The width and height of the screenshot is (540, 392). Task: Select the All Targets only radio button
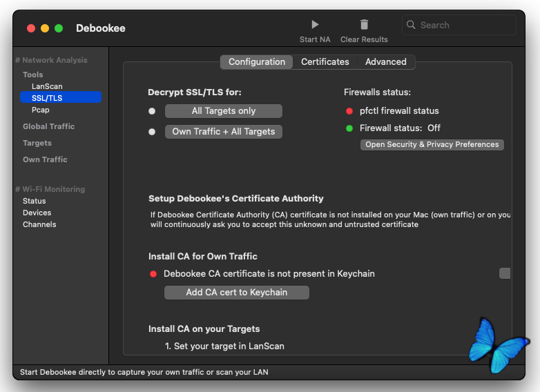tap(152, 111)
